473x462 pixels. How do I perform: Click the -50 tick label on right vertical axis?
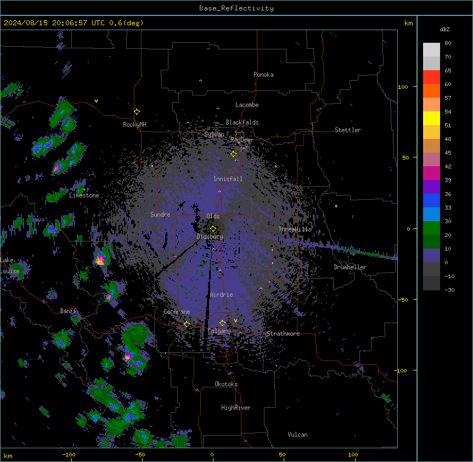[x=403, y=300]
